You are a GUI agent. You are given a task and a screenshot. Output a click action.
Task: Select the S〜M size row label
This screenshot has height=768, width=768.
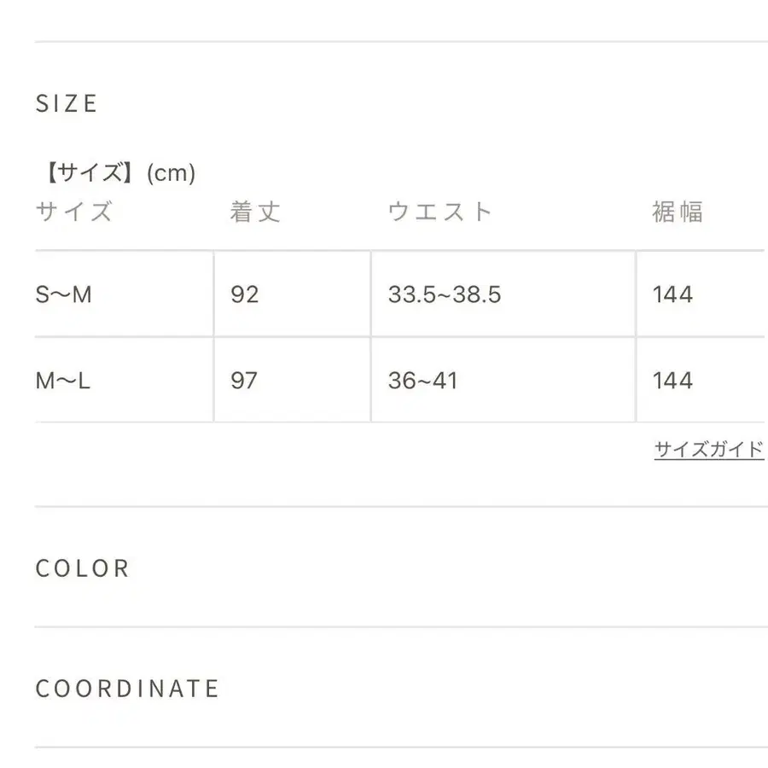(63, 294)
